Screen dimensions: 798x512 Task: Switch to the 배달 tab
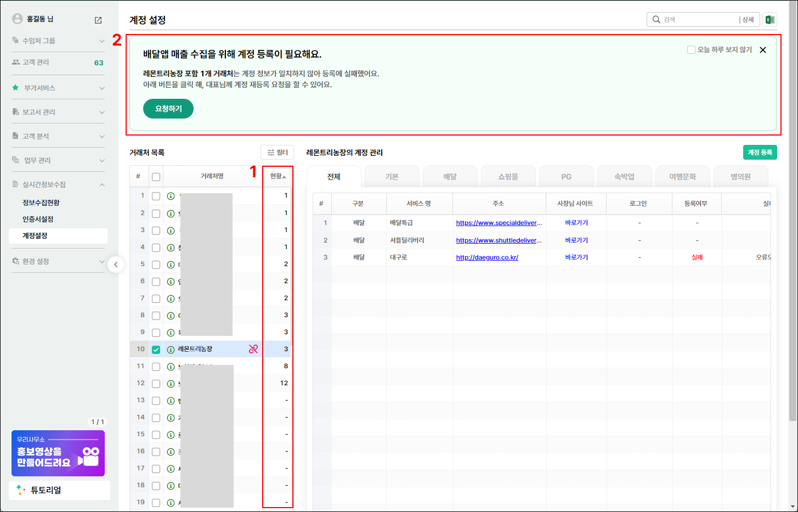click(450, 177)
